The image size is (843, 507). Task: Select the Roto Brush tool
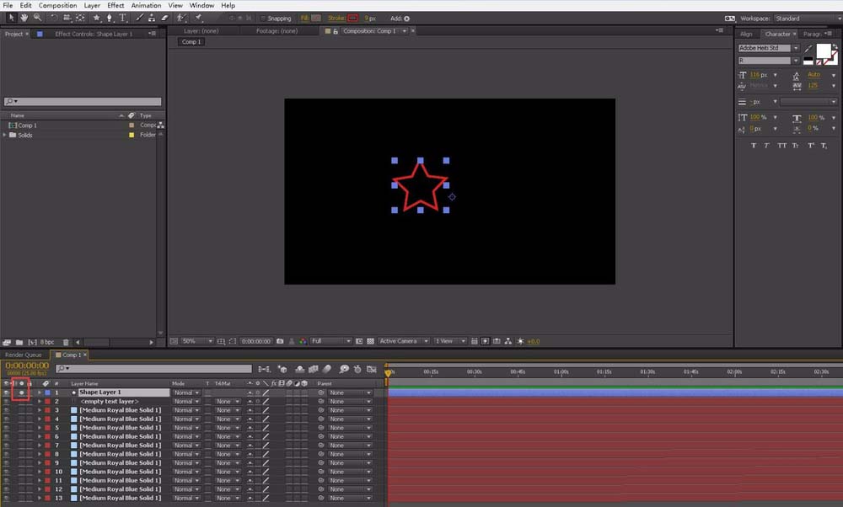point(181,18)
